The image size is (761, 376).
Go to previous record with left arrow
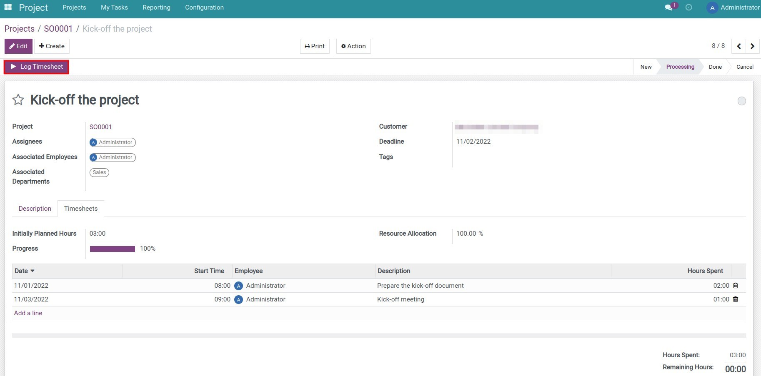(738, 46)
